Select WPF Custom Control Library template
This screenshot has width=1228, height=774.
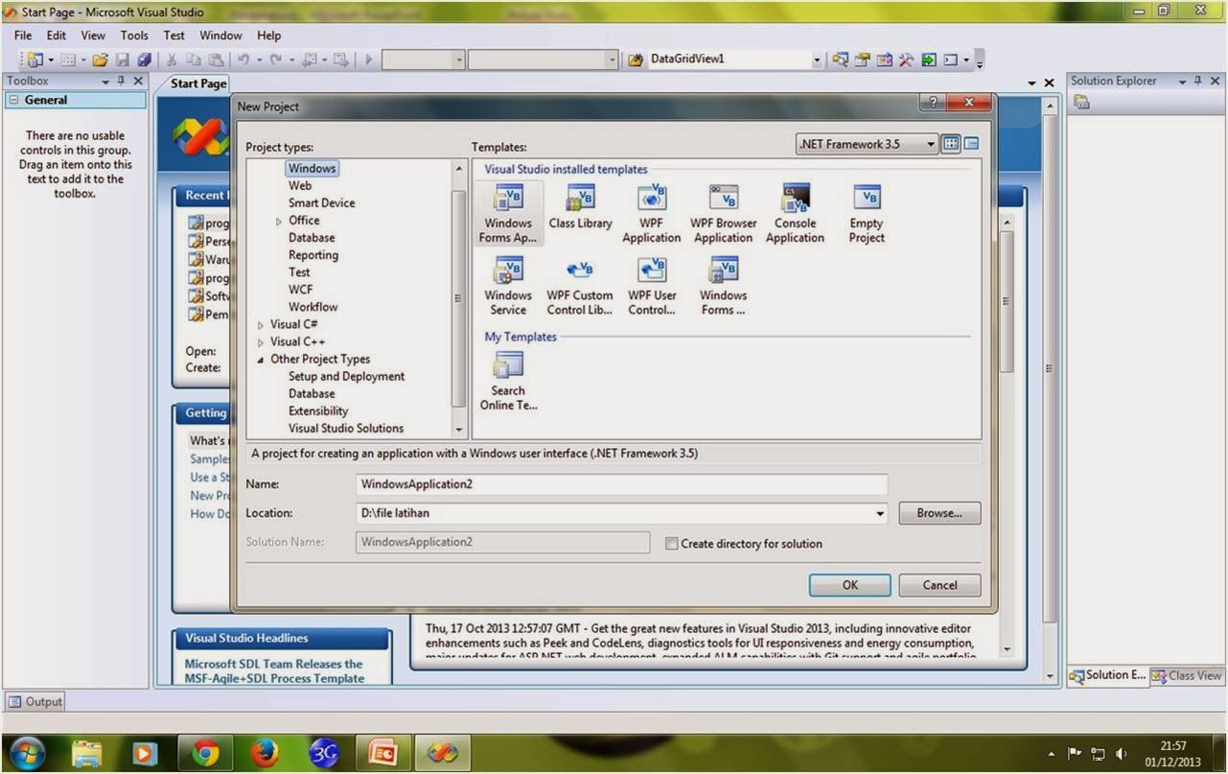click(x=580, y=286)
